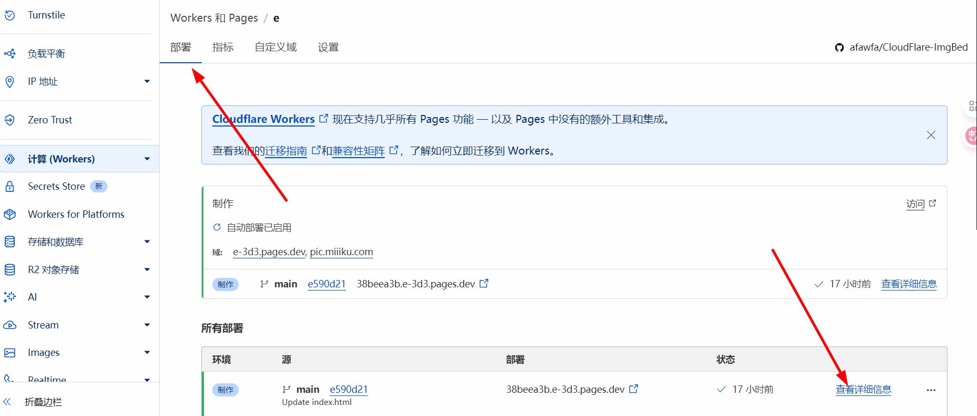This screenshot has width=977, height=416.
Task: Expand the R2 对象存储 section arrow
Action: tap(147, 269)
